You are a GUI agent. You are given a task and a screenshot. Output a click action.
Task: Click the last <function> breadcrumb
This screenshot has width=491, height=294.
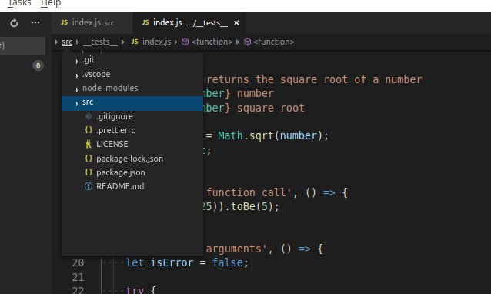274,42
